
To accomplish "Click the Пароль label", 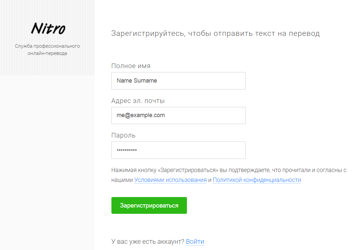I will 123,136.
